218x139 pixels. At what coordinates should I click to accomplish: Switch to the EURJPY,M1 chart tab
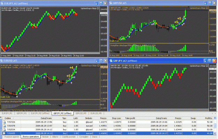(x=7, y=114)
